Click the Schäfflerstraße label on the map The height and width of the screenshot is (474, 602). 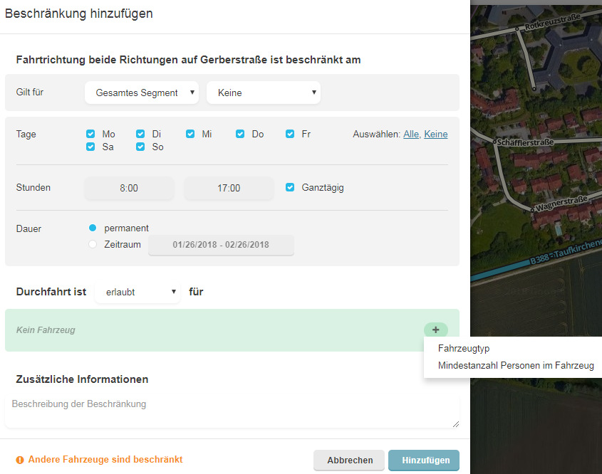pos(525,142)
